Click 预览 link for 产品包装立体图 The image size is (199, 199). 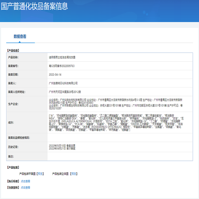coord(73,174)
